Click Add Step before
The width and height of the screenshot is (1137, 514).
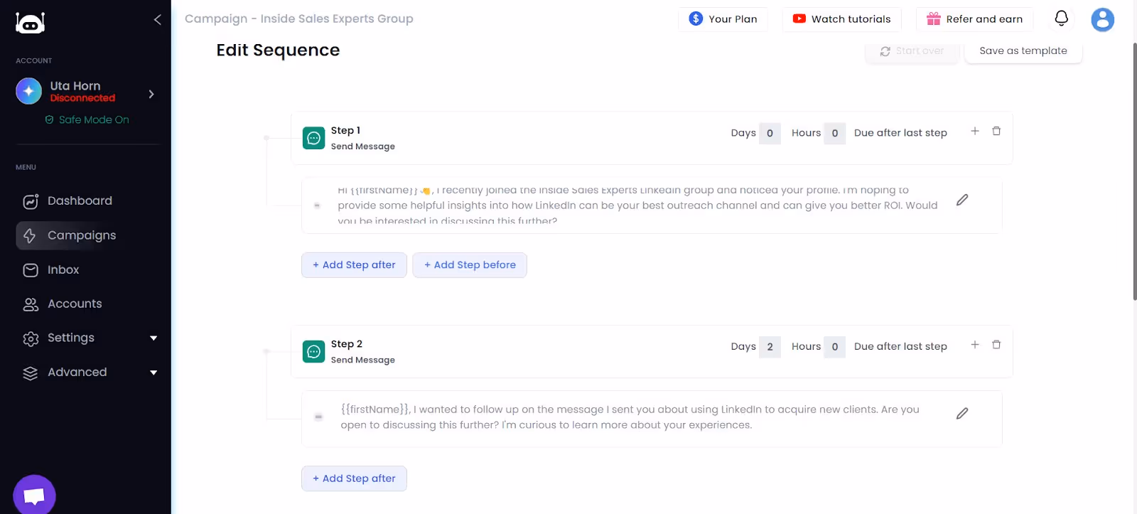(x=470, y=265)
